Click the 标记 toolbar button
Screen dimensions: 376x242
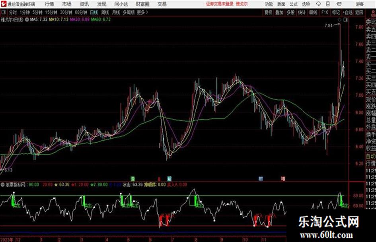336,12
